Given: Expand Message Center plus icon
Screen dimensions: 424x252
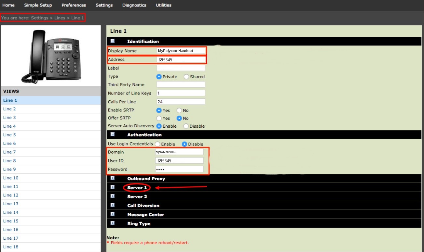Looking at the screenshot, I should [x=113, y=214].
